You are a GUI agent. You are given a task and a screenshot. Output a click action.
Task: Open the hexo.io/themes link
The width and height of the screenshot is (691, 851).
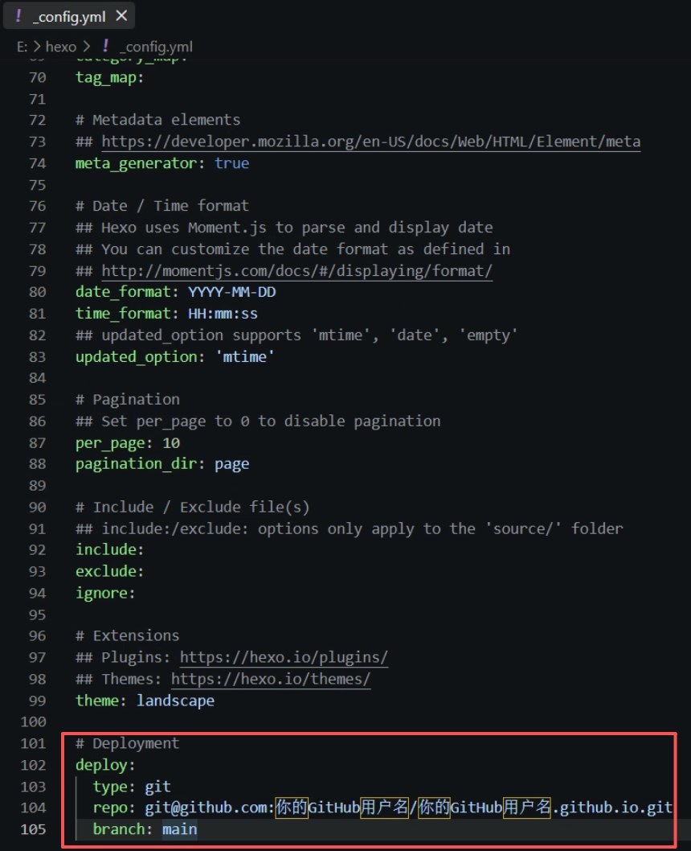pos(271,679)
